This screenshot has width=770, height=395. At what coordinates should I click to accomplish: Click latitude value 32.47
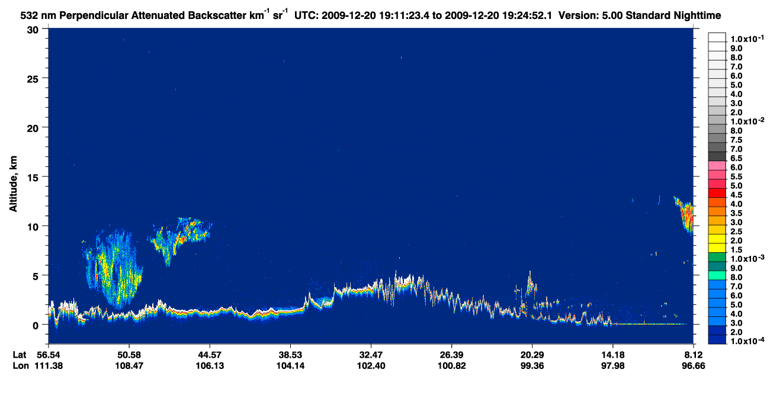(x=371, y=355)
